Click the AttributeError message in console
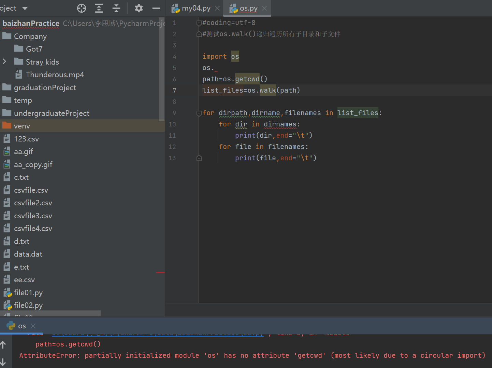The image size is (492, 368). 252,355
